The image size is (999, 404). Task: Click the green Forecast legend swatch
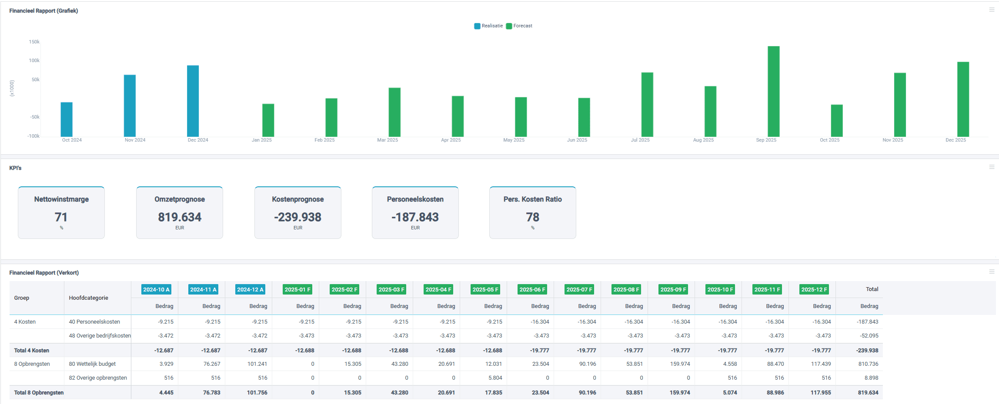[x=509, y=26]
